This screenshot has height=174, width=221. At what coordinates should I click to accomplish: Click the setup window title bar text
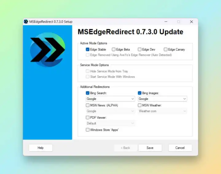point(50,22)
